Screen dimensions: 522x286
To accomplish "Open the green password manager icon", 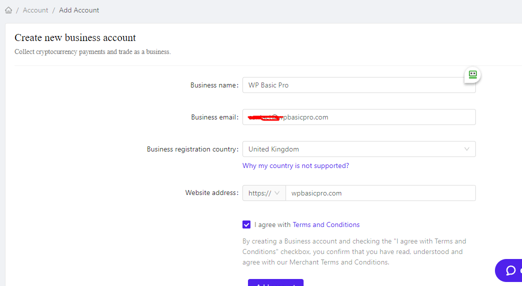I will pos(473,74).
